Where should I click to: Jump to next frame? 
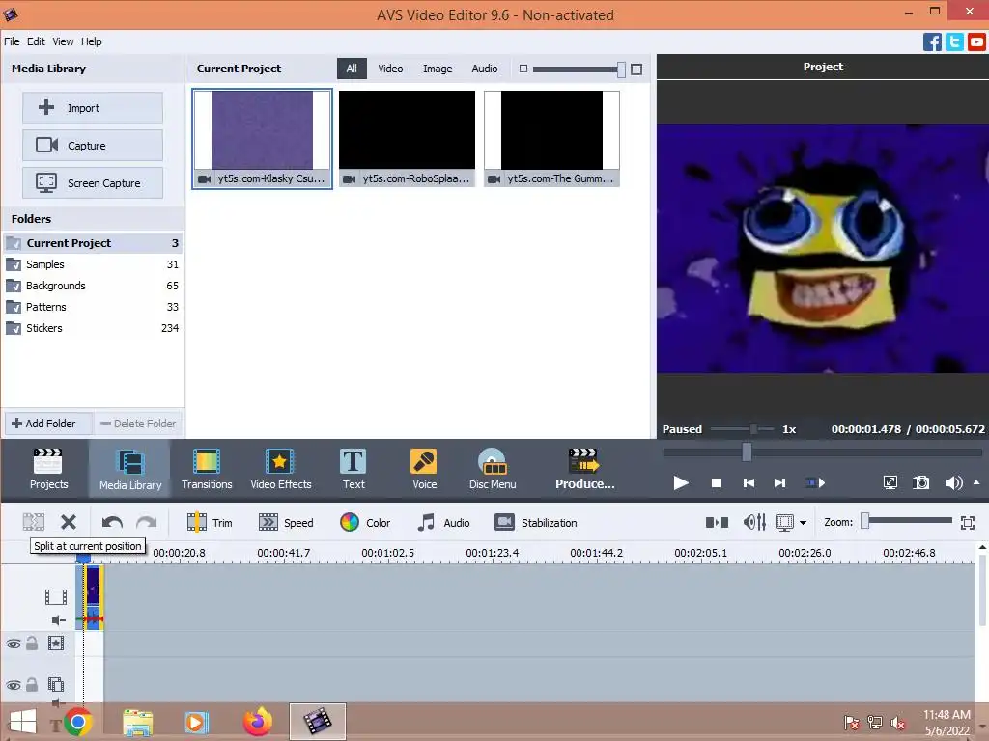pyautogui.click(x=779, y=482)
